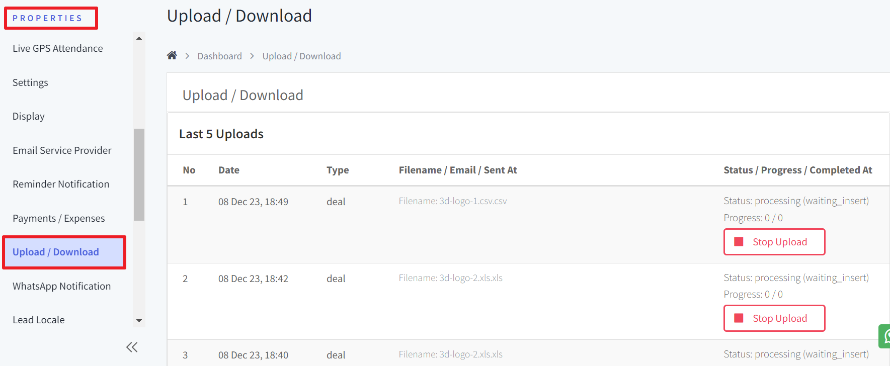
Task: Open Dashboard breadcrumb link
Action: (219, 56)
